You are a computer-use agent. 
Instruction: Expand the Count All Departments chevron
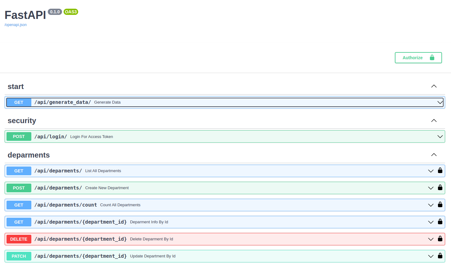pos(431,205)
